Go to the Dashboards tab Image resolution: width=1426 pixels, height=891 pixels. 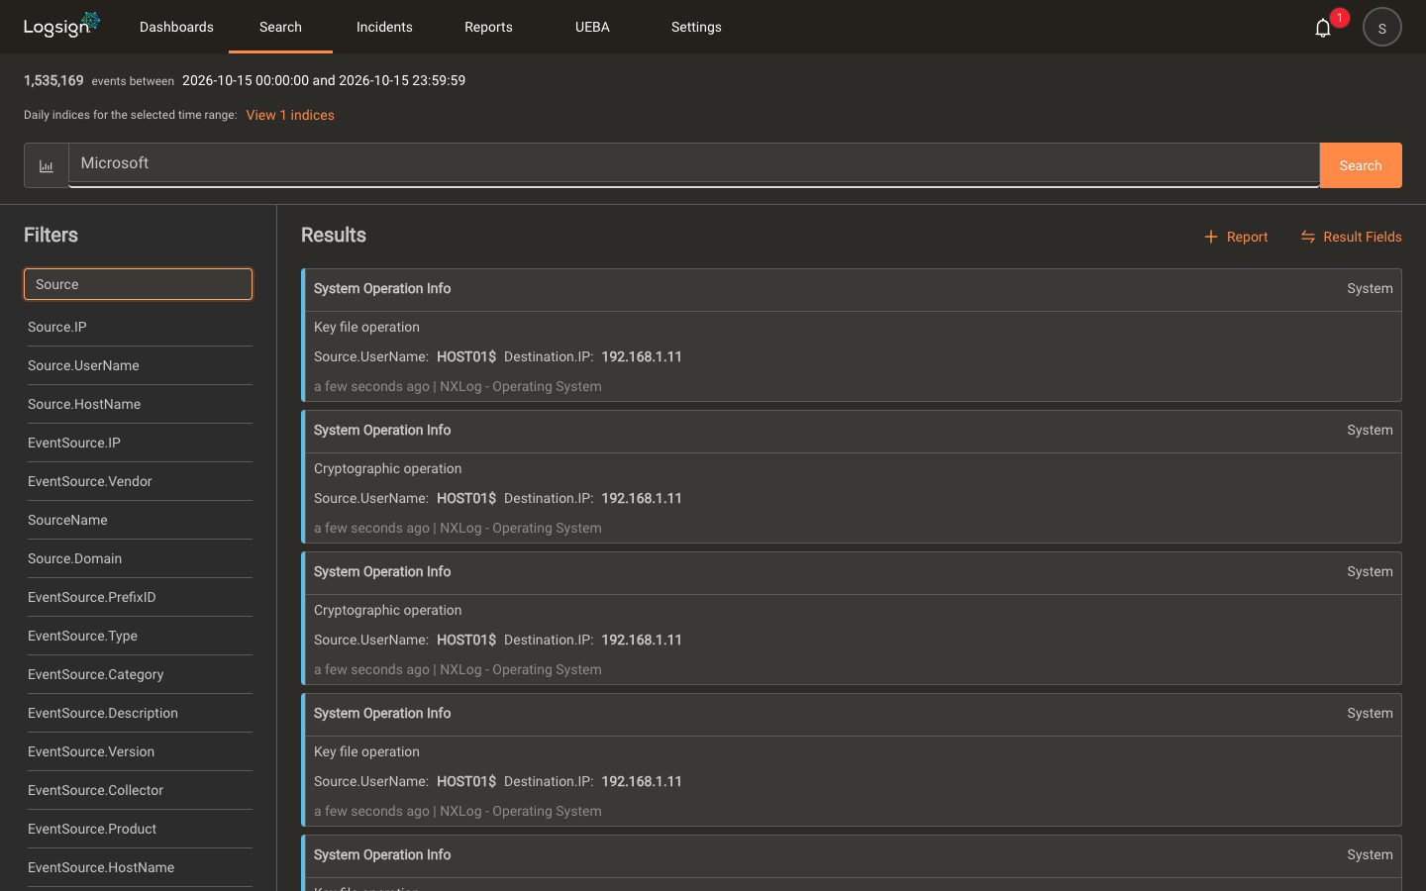[x=176, y=27]
